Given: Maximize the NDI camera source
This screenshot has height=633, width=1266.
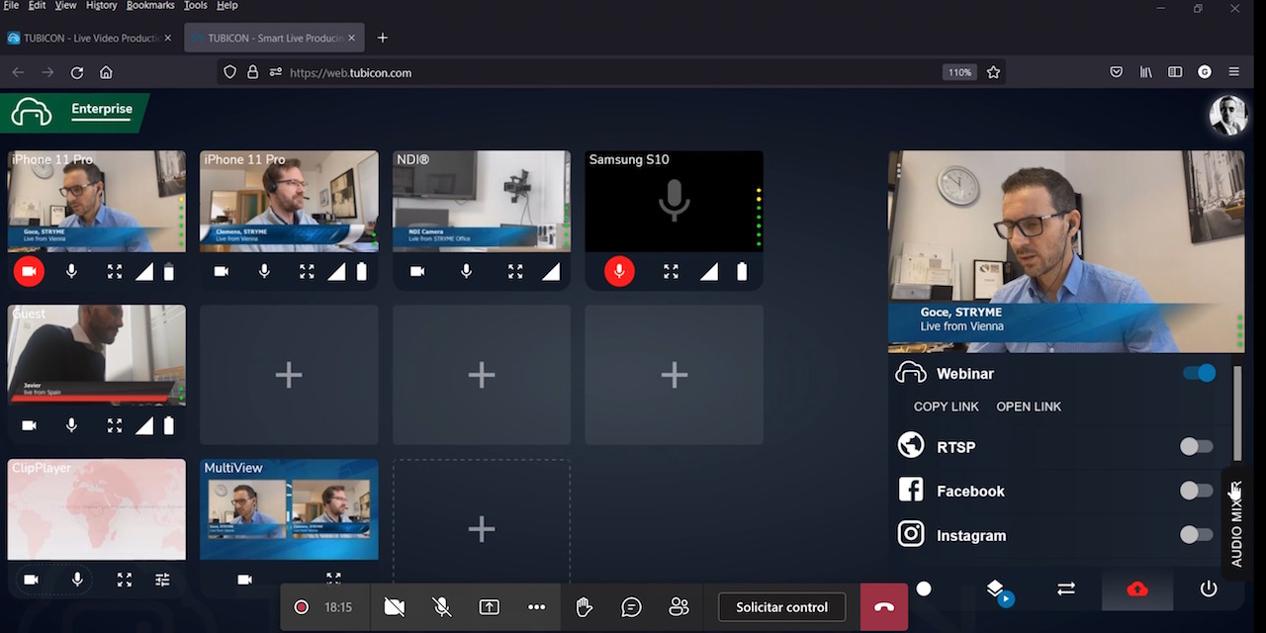Looking at the screenshot, I should click(515, 271).
